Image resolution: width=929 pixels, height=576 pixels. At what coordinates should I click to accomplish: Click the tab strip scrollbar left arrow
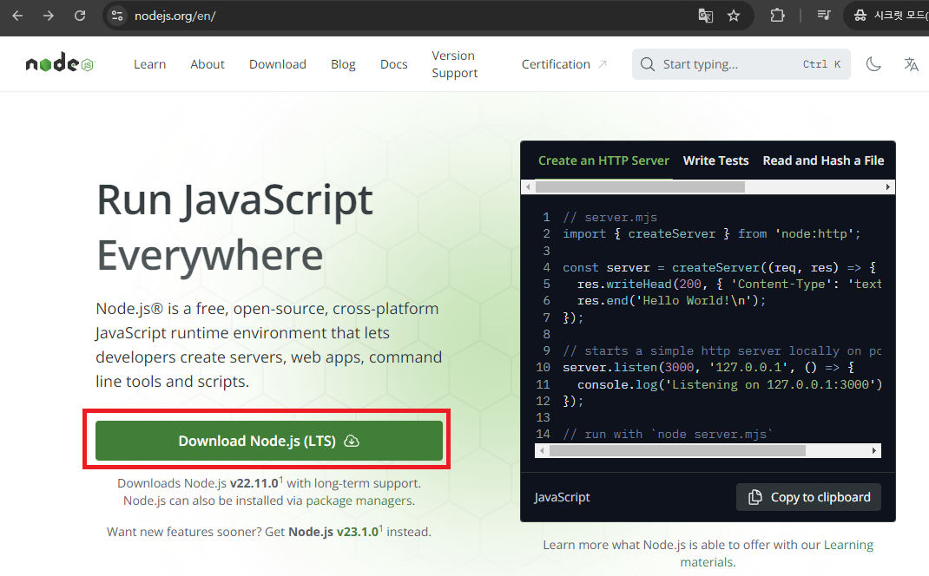pyautogui.click(x=528, y=187)
